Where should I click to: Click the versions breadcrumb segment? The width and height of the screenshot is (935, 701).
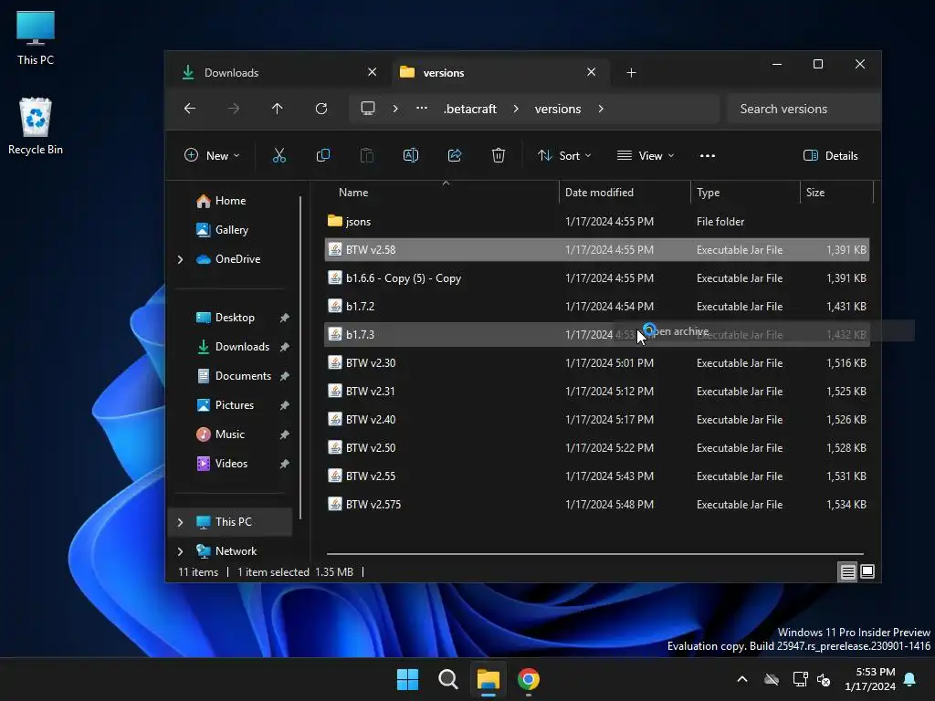point(558,109)
